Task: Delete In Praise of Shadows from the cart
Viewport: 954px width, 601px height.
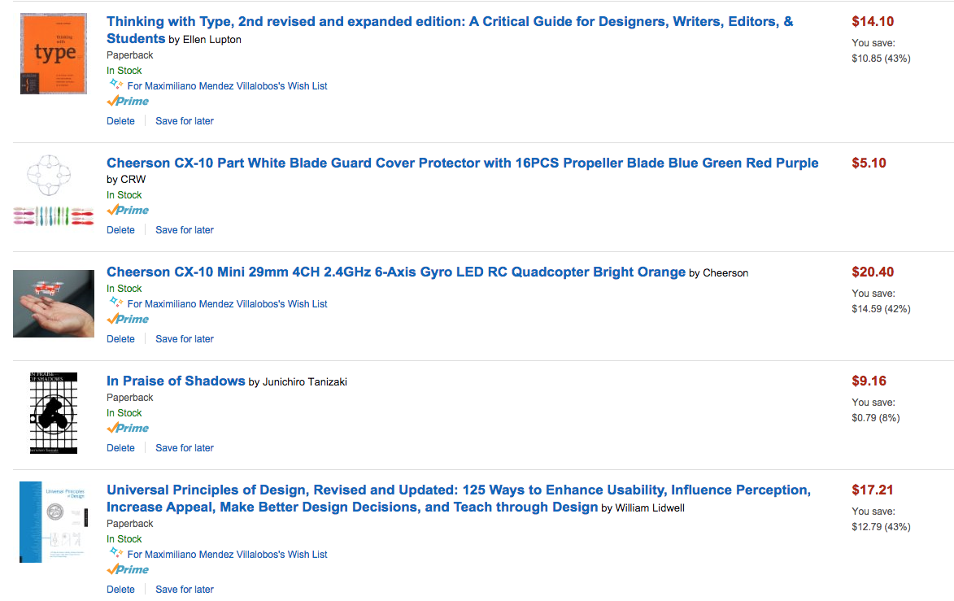Action: click(120, 448)
